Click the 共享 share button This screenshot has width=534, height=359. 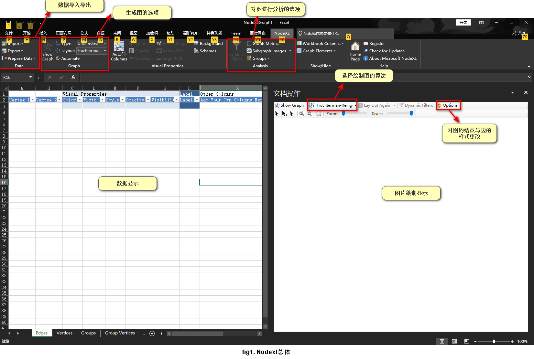click(519, 33)
